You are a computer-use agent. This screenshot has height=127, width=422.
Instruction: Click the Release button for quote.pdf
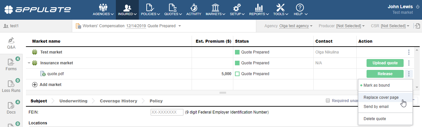coord(385,74)
